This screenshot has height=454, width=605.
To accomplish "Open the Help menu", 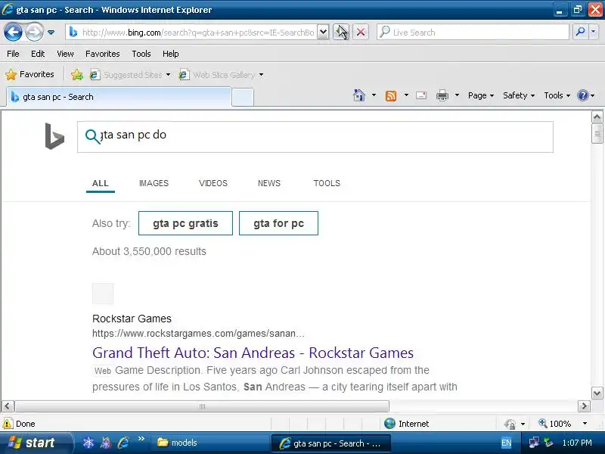I will point(170,54).
